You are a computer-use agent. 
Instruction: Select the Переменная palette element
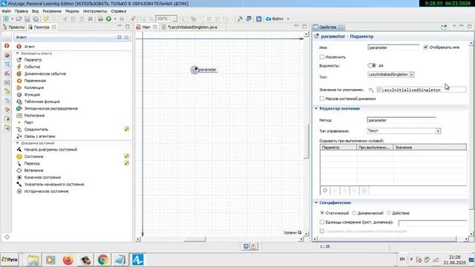click(x=35, y=81)
